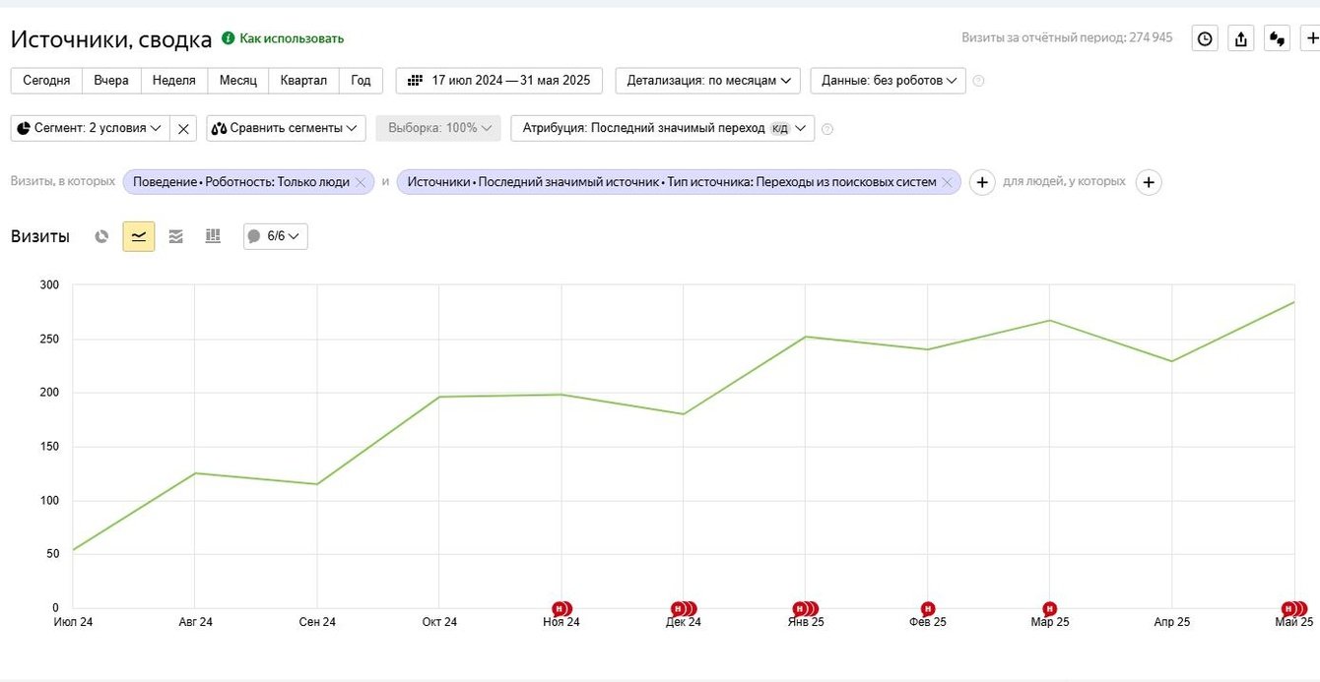Open the attribution 'Последний значимый переход' dropdown
This screenshot has width=1320, height=682.
[x=663, y=128]
